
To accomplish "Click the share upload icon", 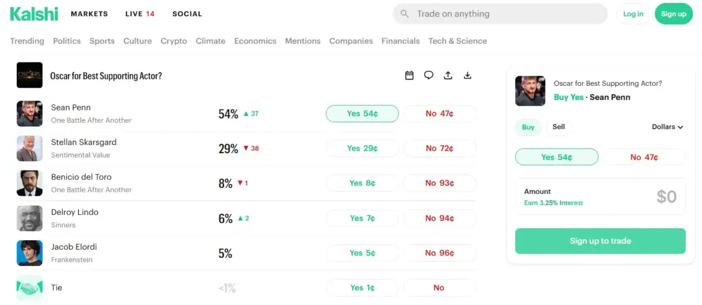I will tap(448, 75).
